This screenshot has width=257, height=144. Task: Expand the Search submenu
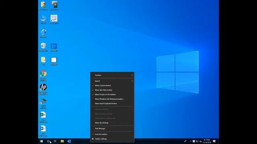112,81
